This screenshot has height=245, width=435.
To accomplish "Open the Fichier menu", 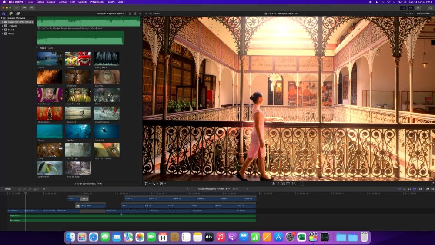I will pos(30,2).
